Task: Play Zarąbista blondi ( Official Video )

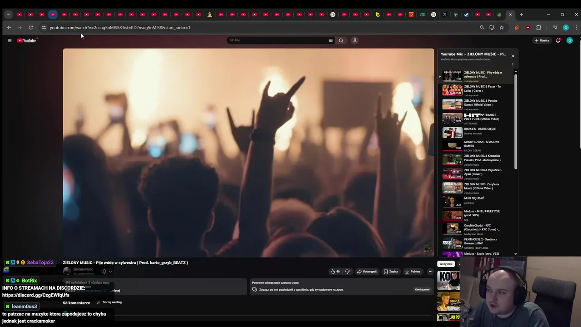Action: pyautogui.click(x=475, y=188)
